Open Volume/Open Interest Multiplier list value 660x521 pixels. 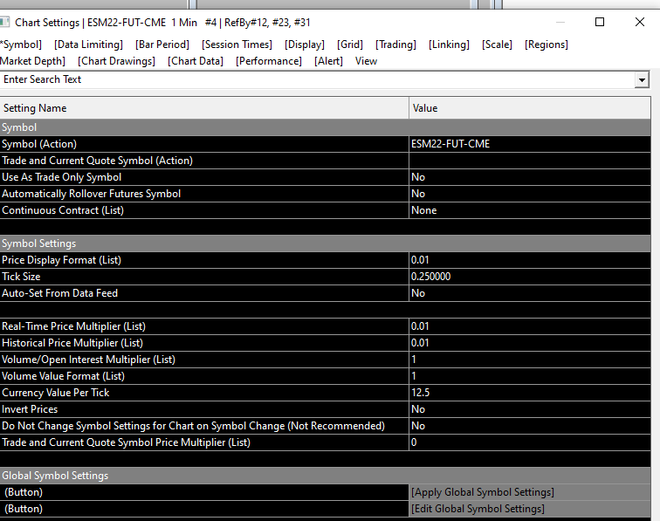click(x=530, y=360)
